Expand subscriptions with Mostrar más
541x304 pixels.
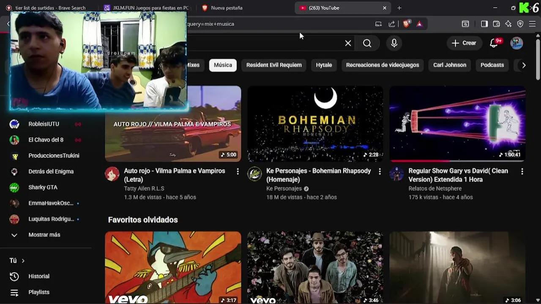coord(44,235)
